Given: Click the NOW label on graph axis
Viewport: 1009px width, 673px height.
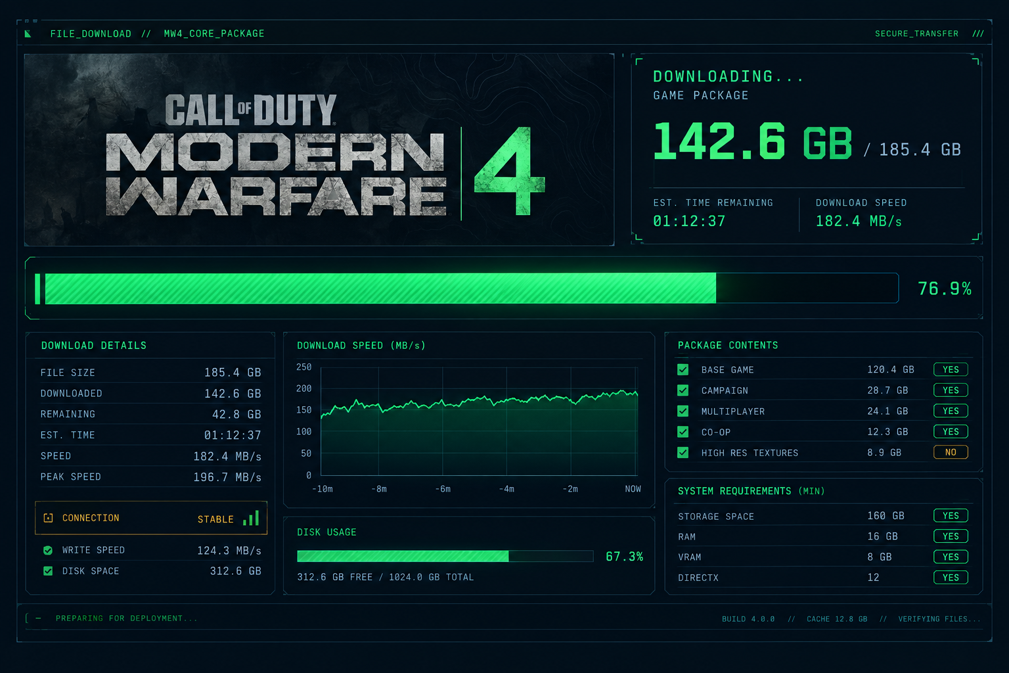Looking at the screenshot, I should click(633, 489).
